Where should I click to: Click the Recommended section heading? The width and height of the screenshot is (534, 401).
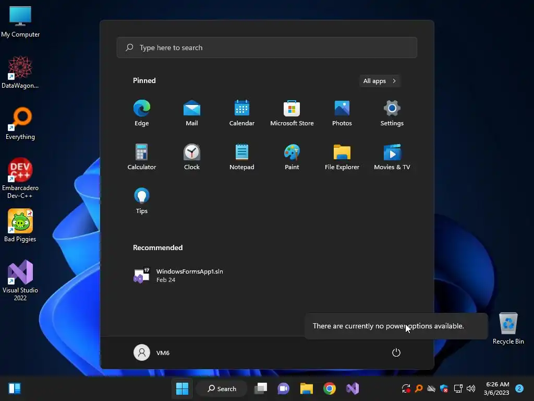point(157,247)
